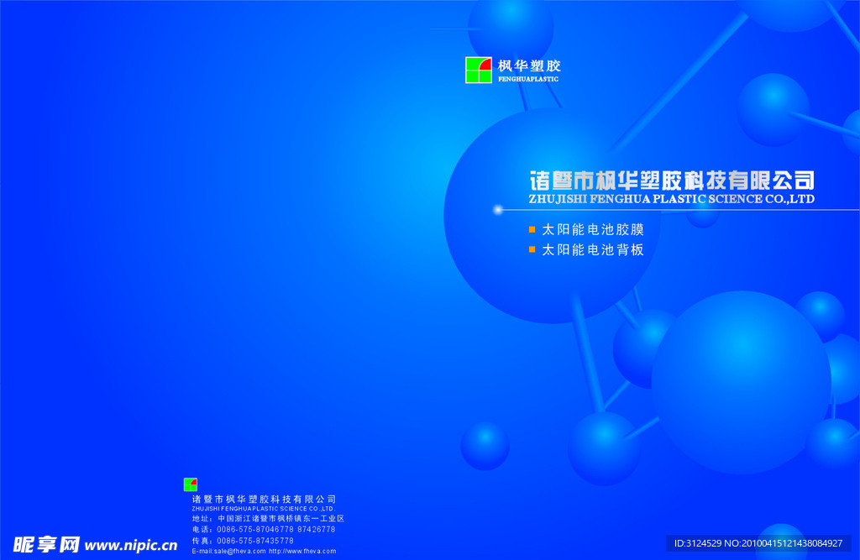Open the www.nipic.cn watermark link
The height and width of the screenshot is (560, 860).
[x=131, y=546]
